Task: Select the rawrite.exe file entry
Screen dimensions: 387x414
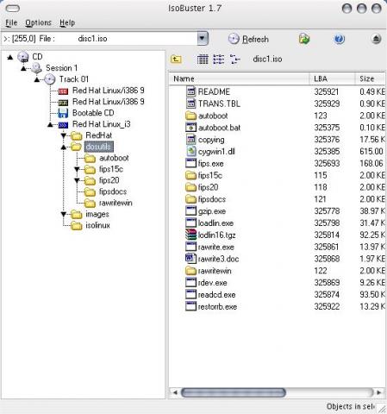Action: click(215, 247)
